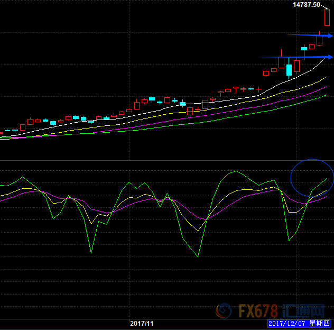Select the tallest cyan candlestick near the lower arrow
Image resolution: width=334 pixels, height=330 pixels.
click(x=289, y=69)
